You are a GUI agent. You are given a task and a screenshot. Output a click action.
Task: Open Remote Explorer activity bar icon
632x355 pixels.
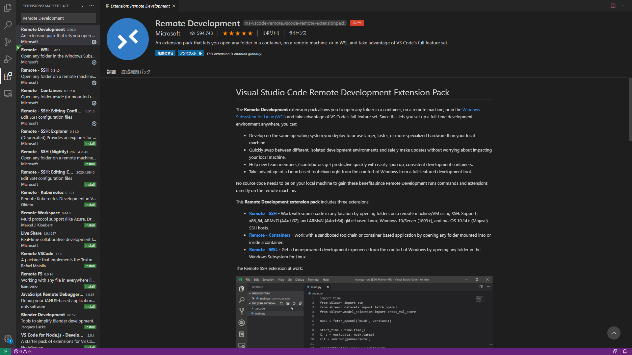[8, 94]
